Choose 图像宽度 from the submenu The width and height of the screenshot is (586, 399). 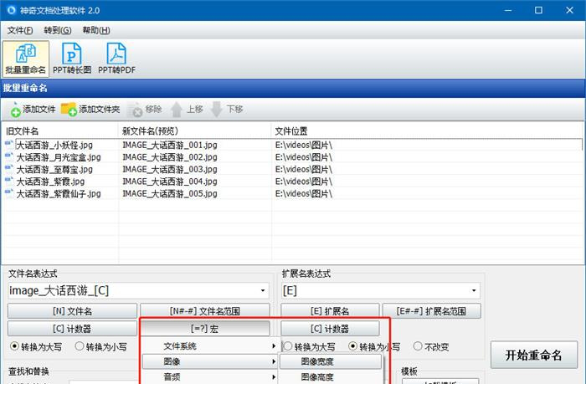329,362
